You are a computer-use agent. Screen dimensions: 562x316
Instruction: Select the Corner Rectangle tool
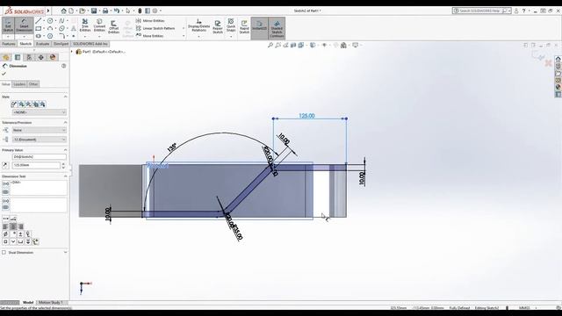pos(39,28)
